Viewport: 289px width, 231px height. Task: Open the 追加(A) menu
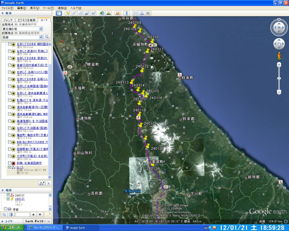62,8
